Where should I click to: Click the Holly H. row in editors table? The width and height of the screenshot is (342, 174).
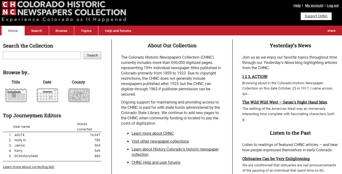click(52, 140)
